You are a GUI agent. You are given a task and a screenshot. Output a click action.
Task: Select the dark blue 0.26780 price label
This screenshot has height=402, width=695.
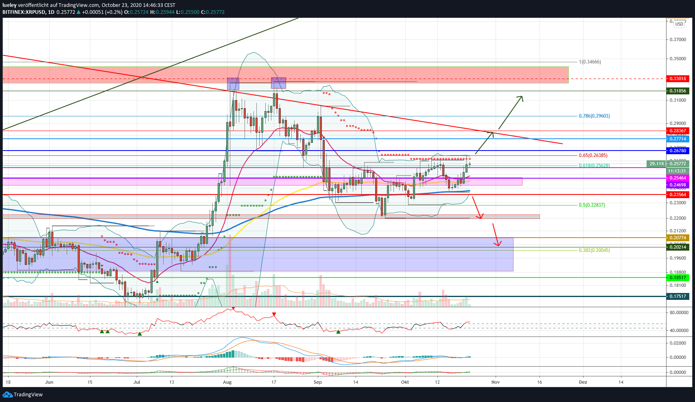[x=678, y=151]
